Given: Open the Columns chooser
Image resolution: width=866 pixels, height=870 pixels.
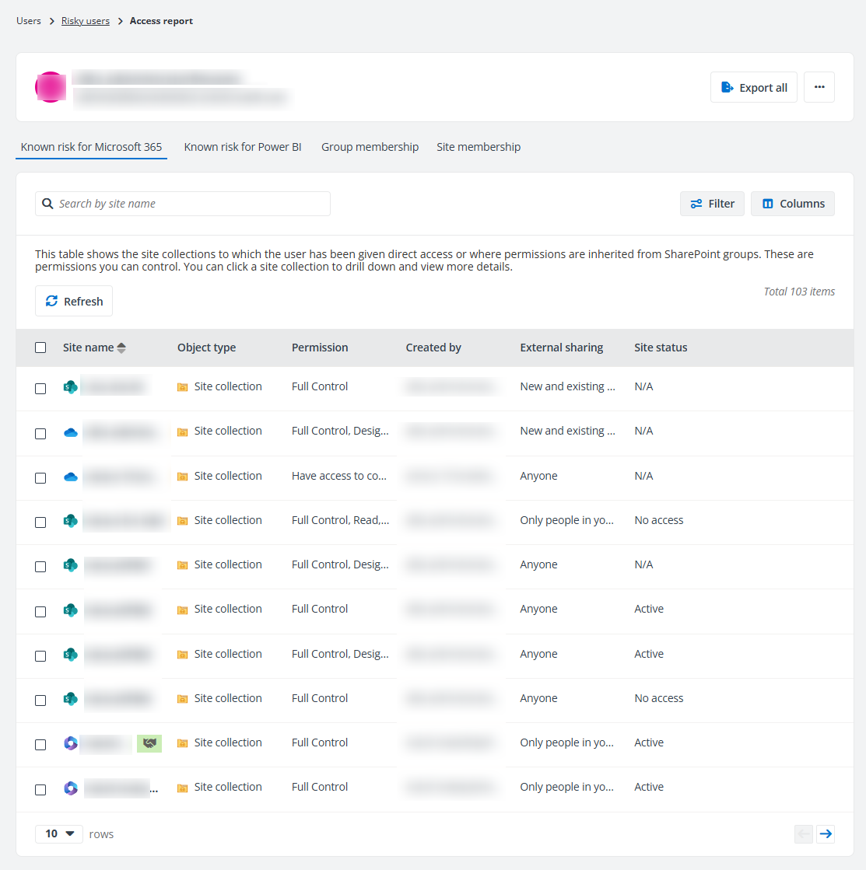Looking at the screenshot, I should click(x=792, y=203).
